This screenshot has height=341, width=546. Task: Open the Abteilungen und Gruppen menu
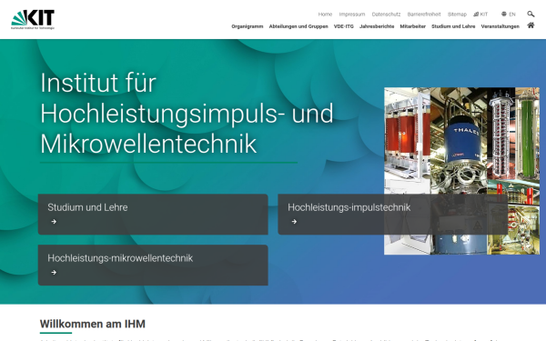[x=298, y=26]
